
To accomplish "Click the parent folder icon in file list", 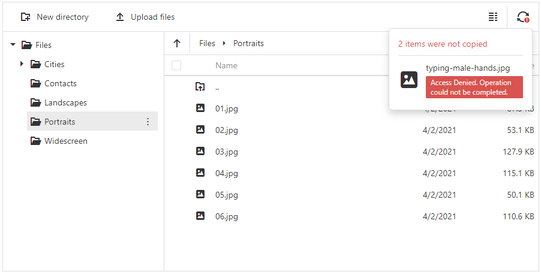I will point(200,87).
